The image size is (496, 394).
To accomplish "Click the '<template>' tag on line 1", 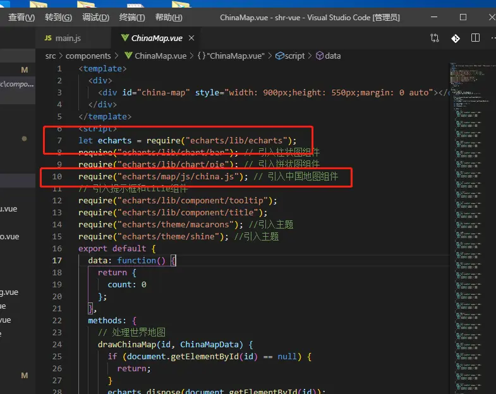I will coord(102,69).
